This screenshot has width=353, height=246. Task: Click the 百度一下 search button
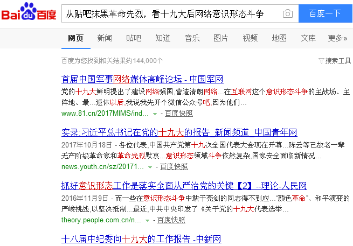coord(326,13)
